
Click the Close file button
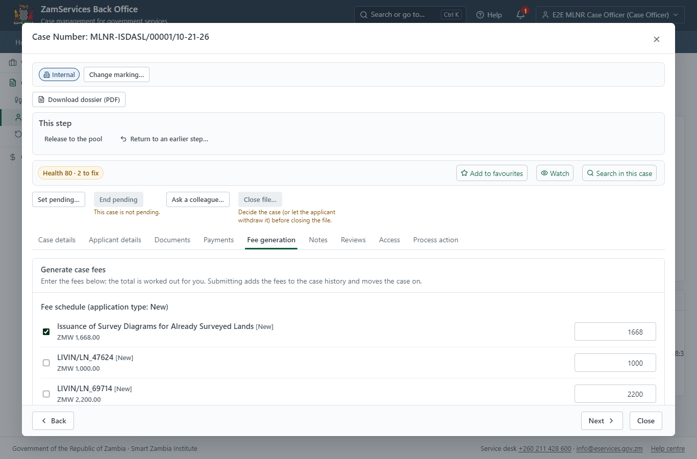(260, 199)
